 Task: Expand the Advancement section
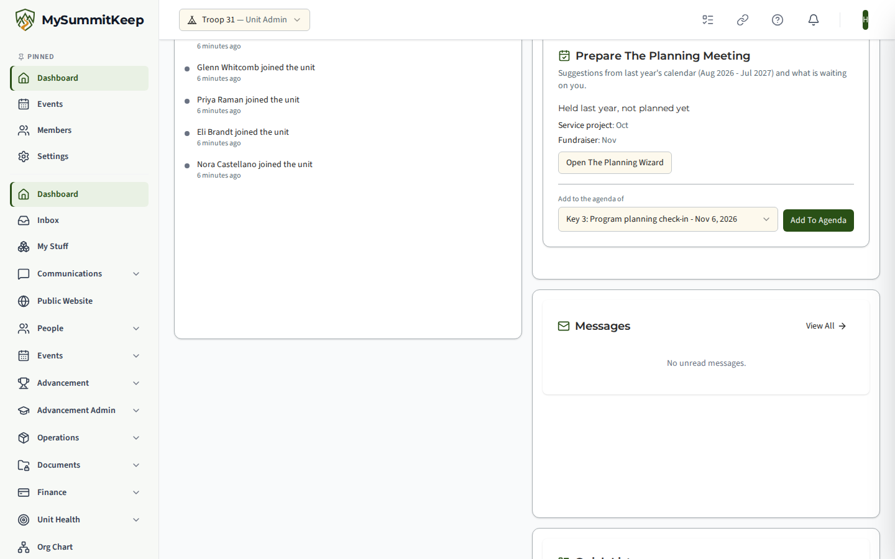[80, 383]
